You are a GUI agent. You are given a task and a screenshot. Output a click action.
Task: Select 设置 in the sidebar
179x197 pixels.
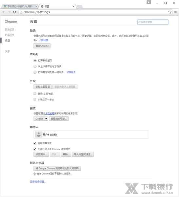(7, 40)
